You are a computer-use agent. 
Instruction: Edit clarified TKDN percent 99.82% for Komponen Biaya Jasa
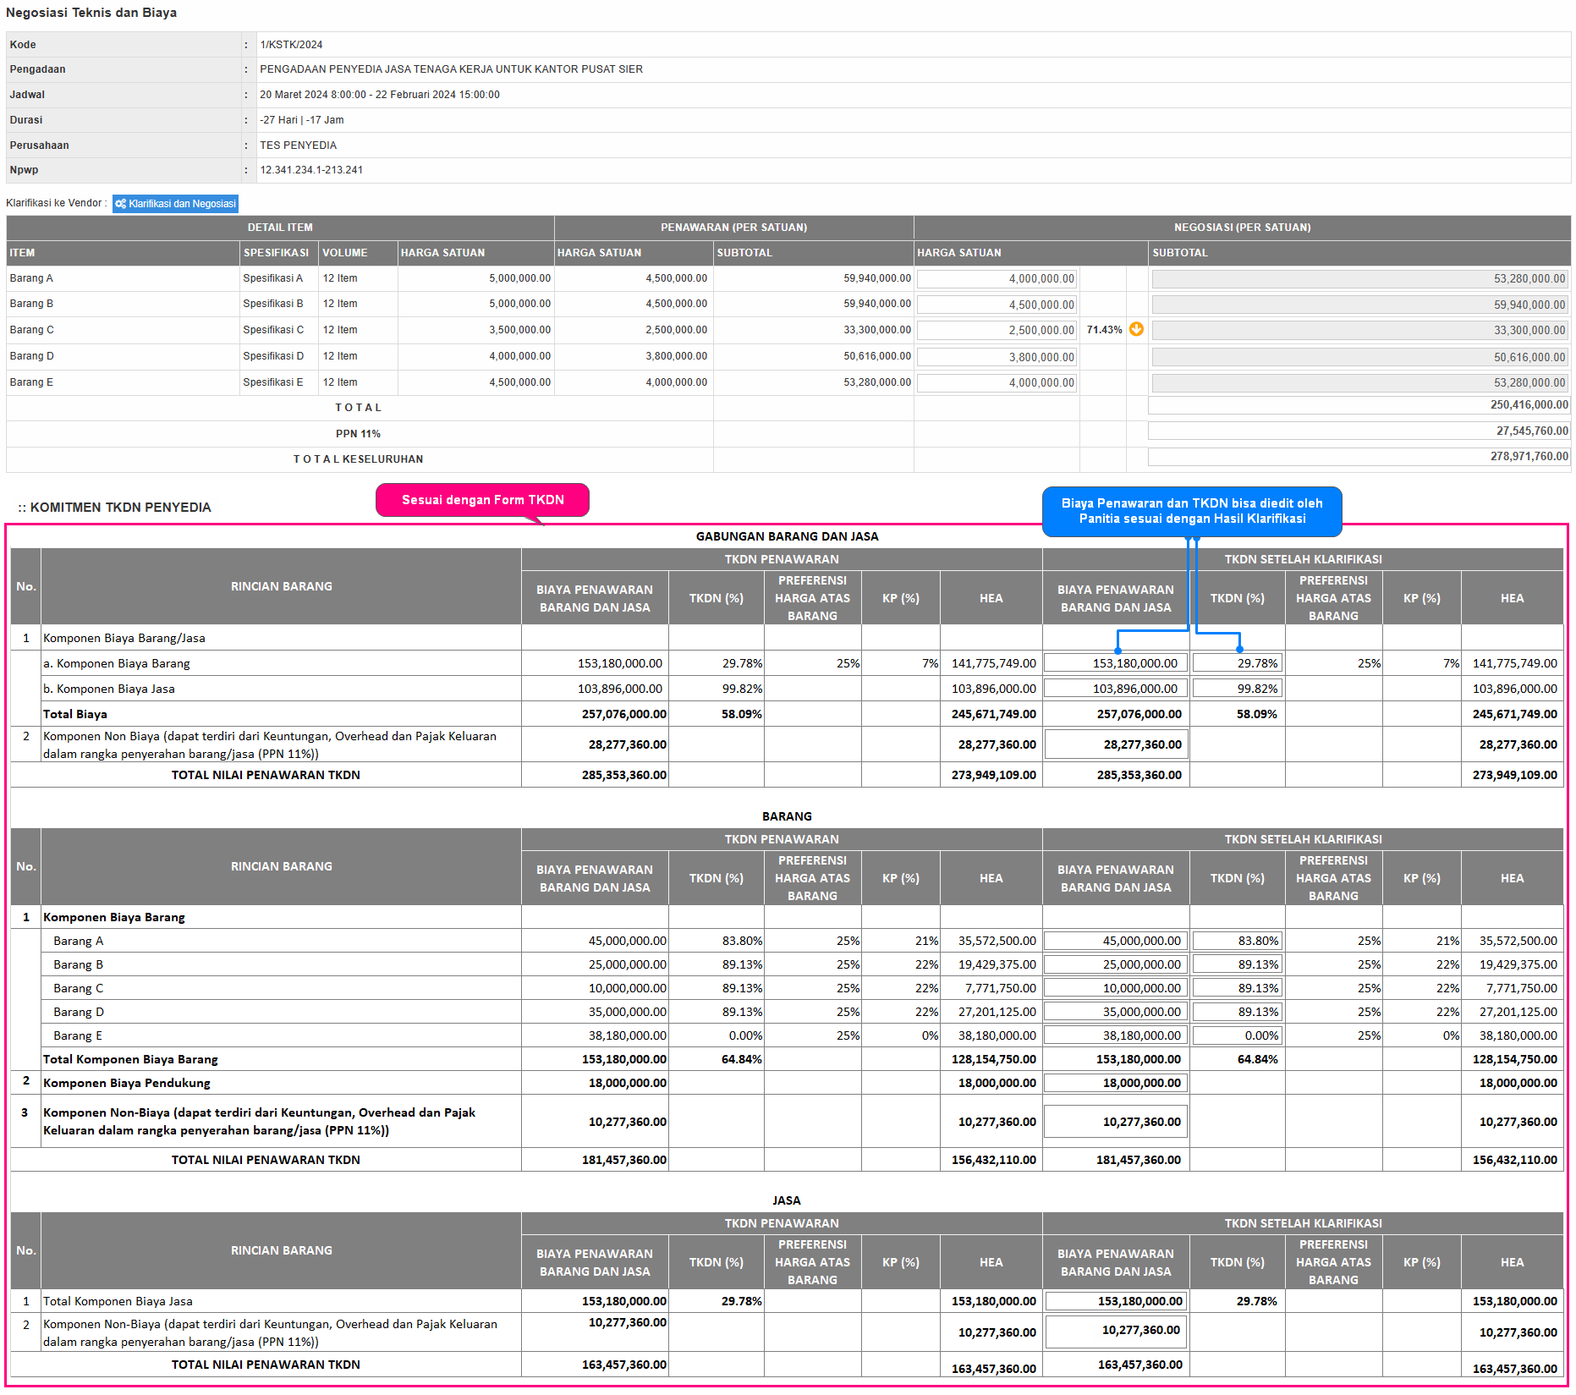point(1237,689)
